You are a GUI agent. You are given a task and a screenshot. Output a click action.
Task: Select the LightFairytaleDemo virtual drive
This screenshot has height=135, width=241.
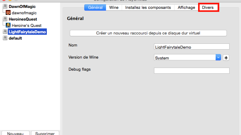coord(27,32)
